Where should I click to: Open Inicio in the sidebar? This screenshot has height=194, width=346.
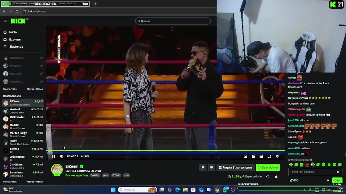pyautogui.click(x=10, y=32)
